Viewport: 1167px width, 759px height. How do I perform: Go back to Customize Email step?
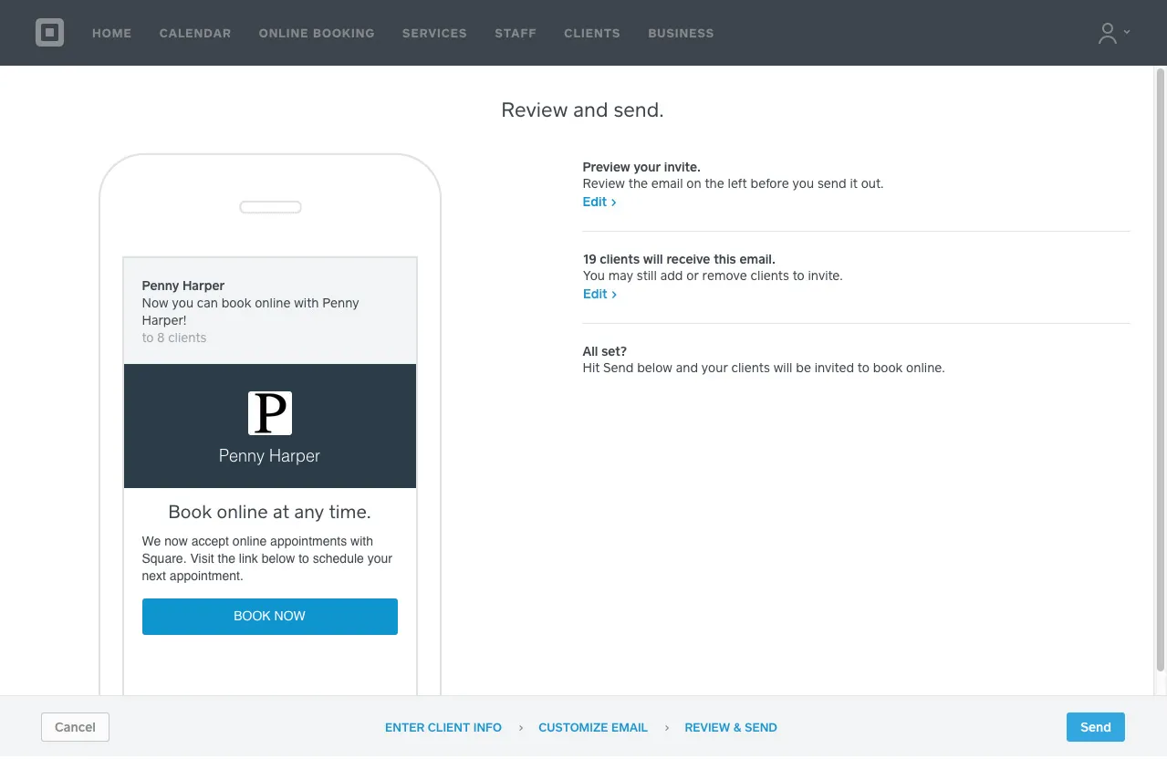(x=593, y=728)
